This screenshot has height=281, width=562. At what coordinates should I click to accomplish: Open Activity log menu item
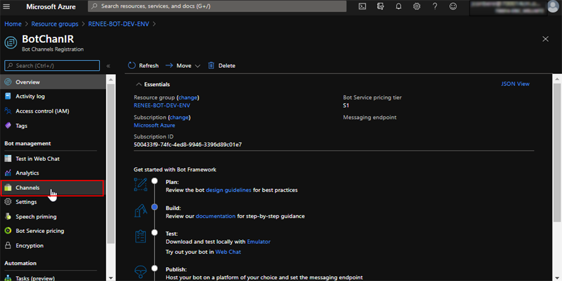click(x=53, y=97)
